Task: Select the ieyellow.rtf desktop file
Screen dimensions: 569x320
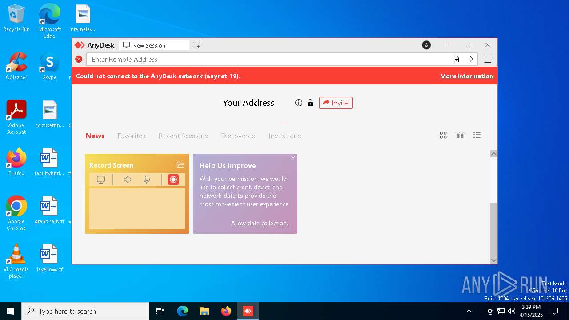Action: point(49,258)
